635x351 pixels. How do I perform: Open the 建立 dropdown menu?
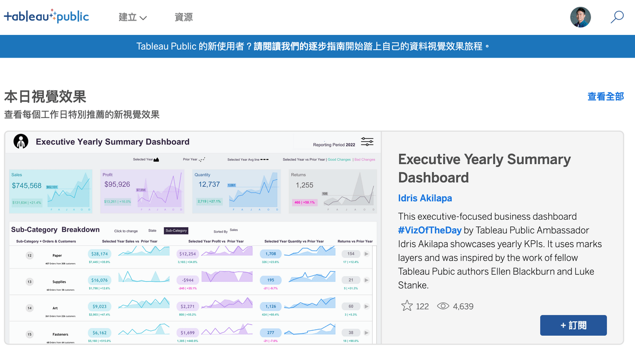tap(132, 17)
